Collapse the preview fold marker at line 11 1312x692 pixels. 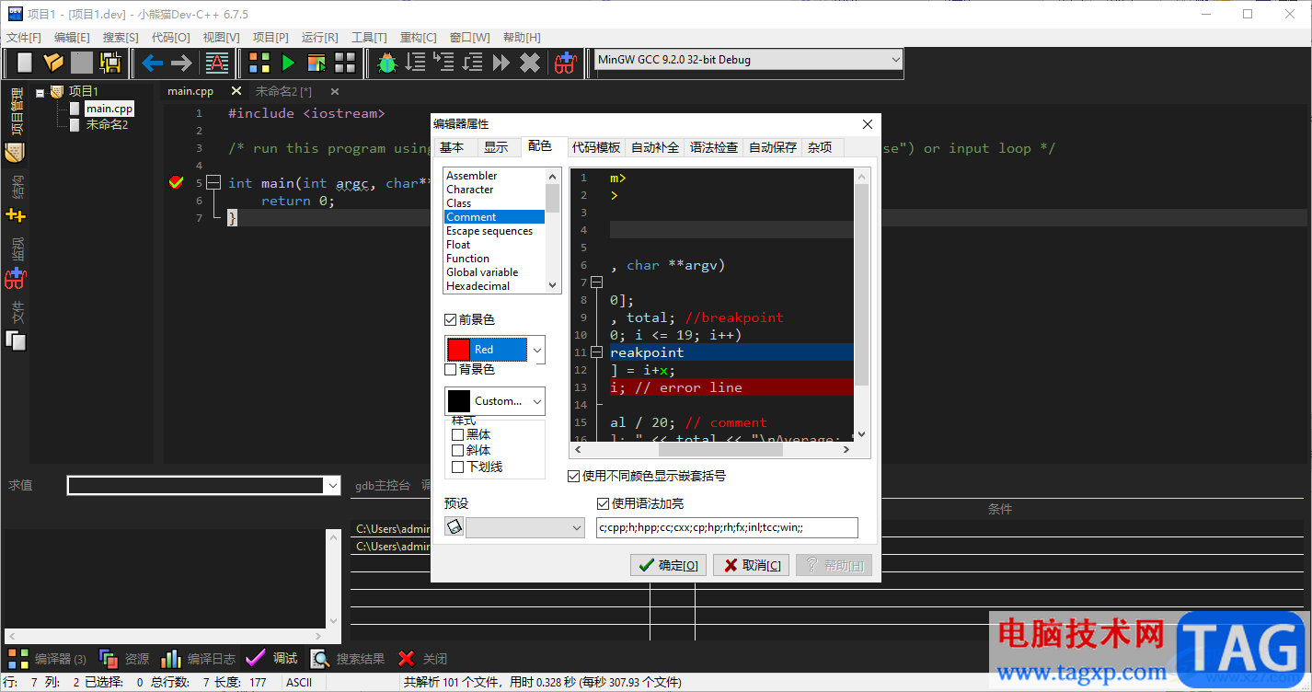click(x=596, y=352)
